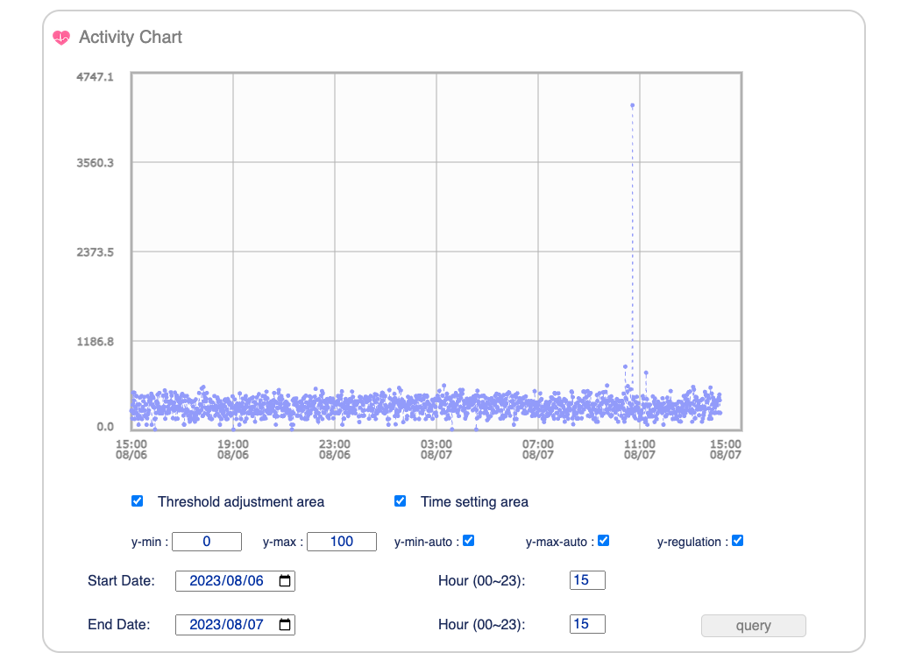
Task: Select the Start Date field showing 2023/08/06
Action: coord(235,581)
